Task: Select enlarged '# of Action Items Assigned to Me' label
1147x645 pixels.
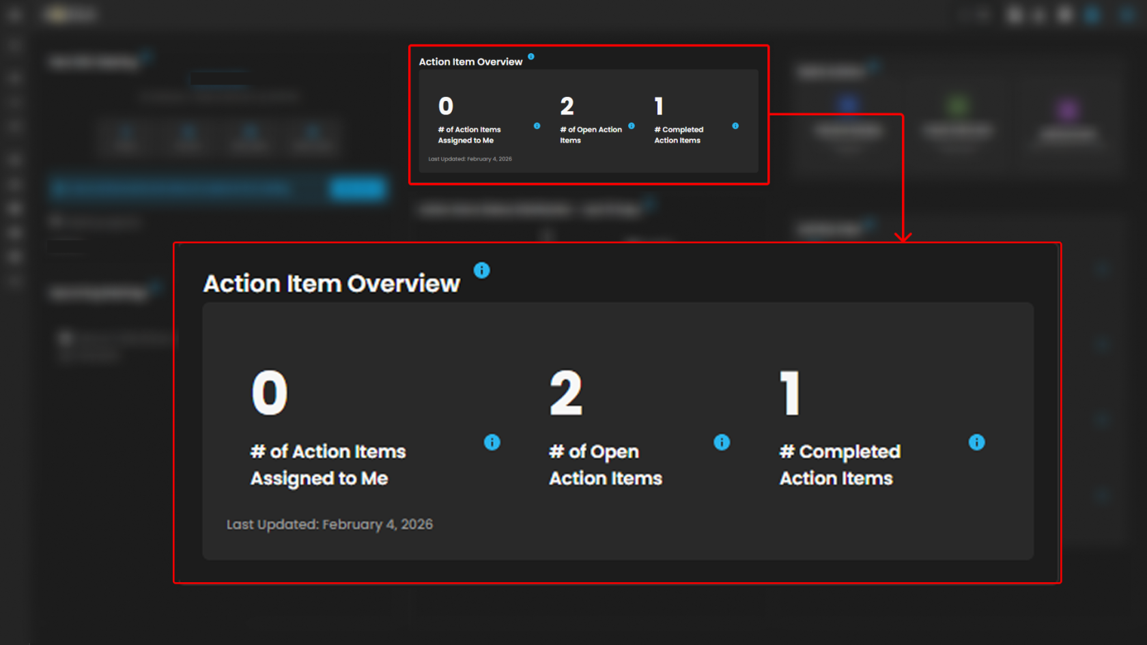Action: tap(328, 465)
